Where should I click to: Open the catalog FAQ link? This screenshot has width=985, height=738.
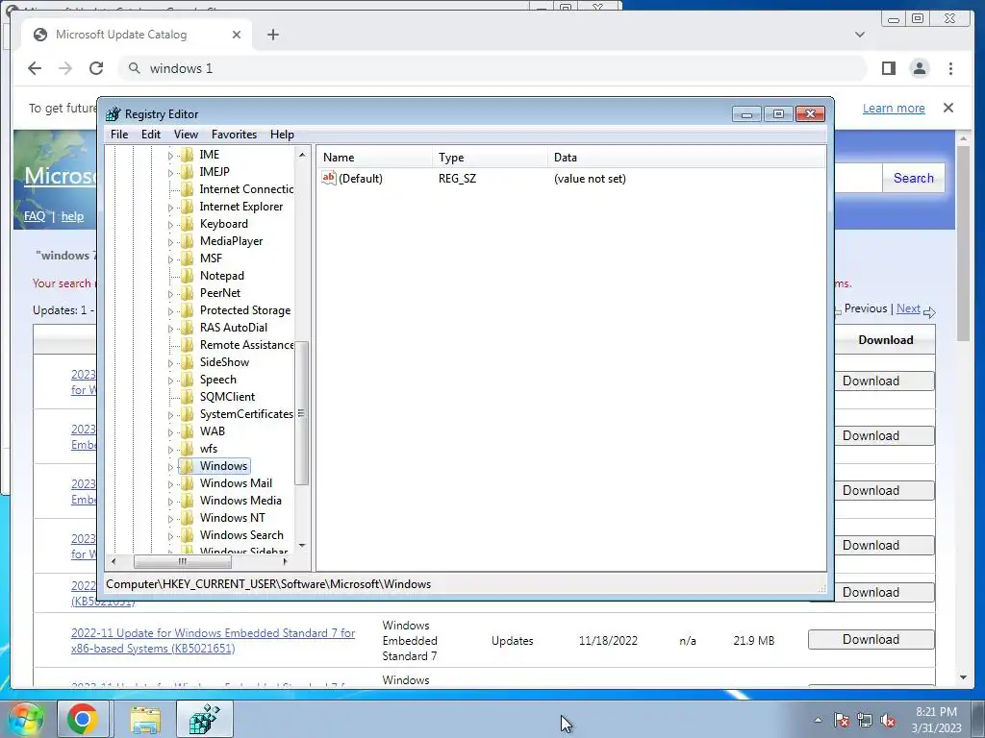(35, 216)
